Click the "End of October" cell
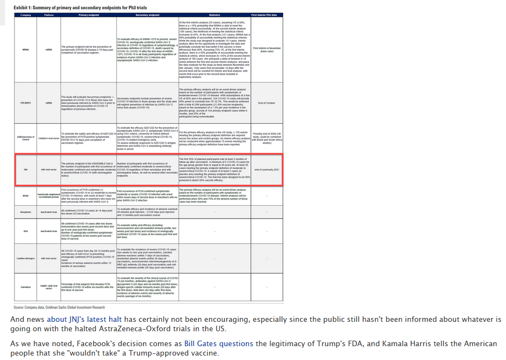 click(x=267, y=103)
